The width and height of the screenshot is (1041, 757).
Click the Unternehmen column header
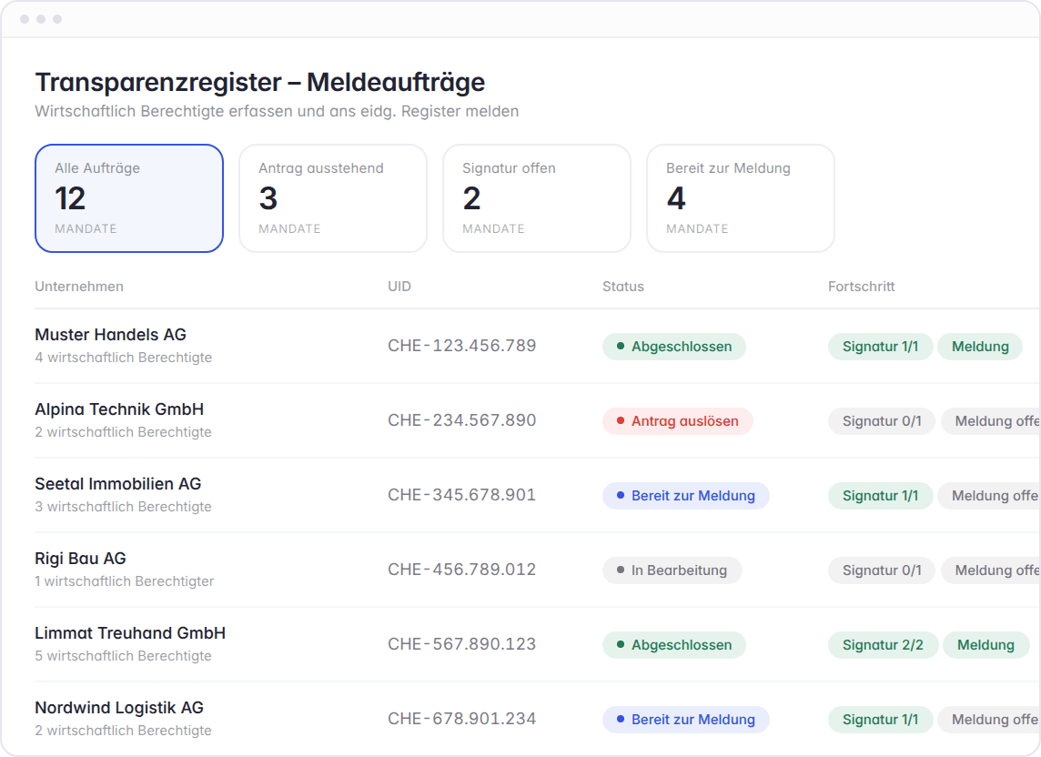coord(79,287)
